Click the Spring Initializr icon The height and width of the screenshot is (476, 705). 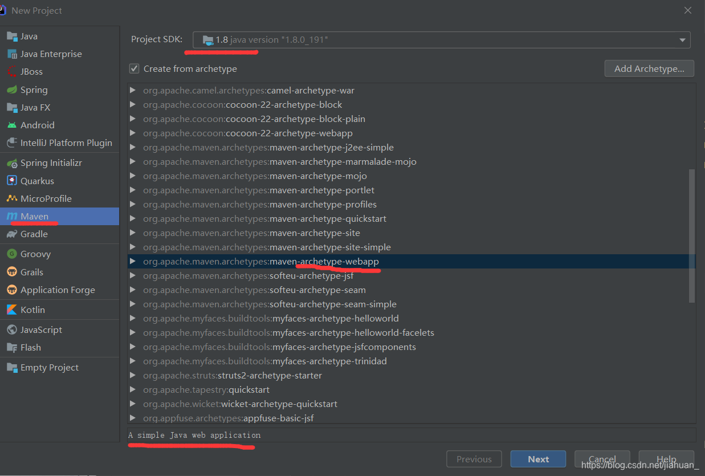(12, 163)
